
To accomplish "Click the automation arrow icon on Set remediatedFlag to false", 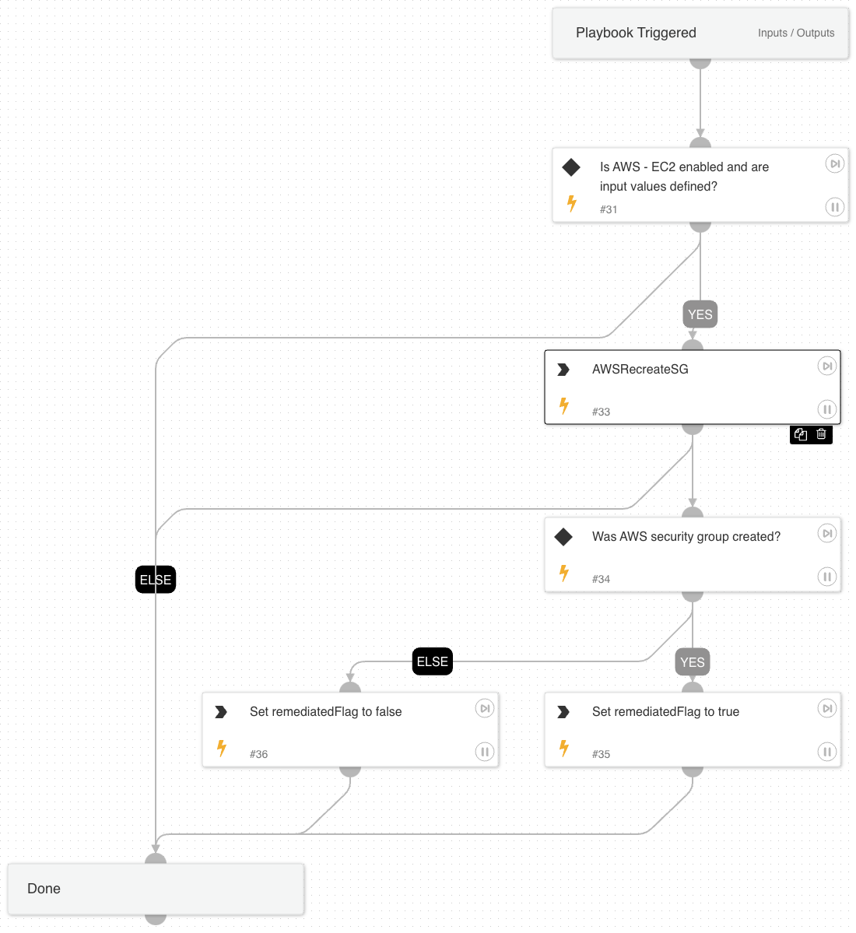I will click(221, 711).
